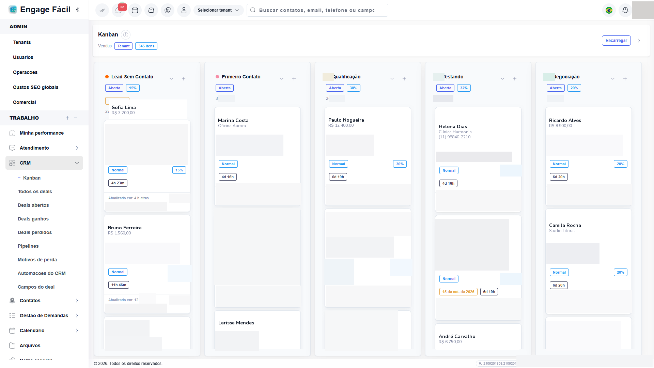Add deal in Lead Sem Contato column
The width and height of the screenshot is (654, 368).
184,79
